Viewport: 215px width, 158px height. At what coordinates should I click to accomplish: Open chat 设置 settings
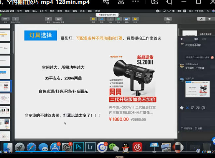point(198,128)
